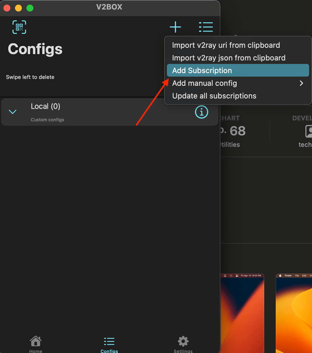Switch to the Configs tab
This screenshot has width=312, height=353.
point(109,345)
